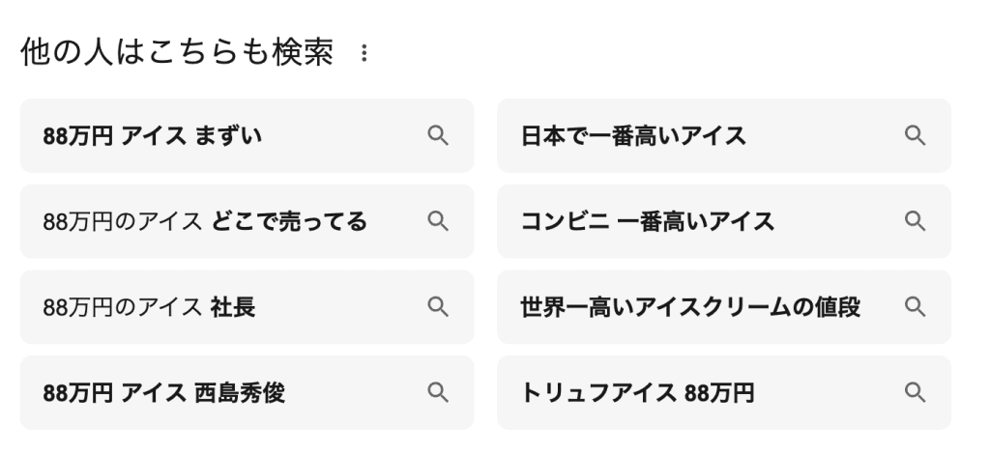Search for 88万円 アイス まずい
This screenshot has height=454, width=990.
pyautogui.click(x=153, y=136)
